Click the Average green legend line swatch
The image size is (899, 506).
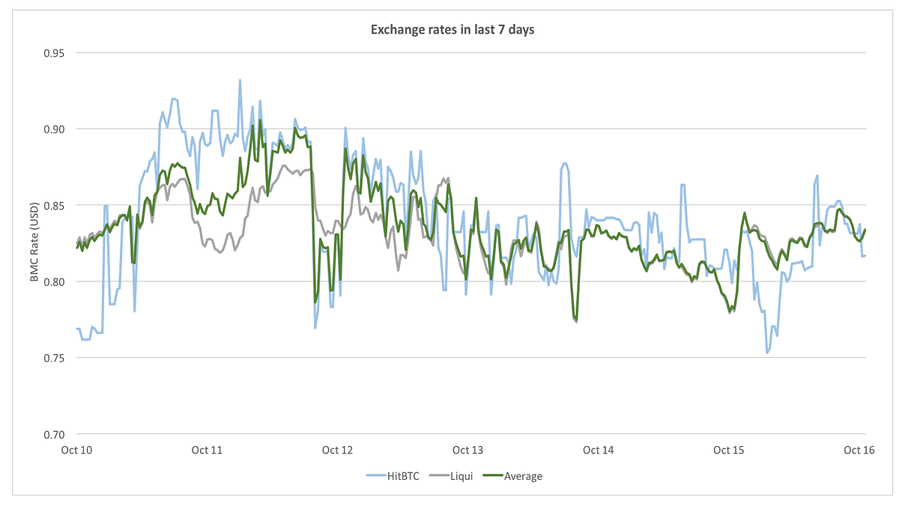click(x=491, y=475)
